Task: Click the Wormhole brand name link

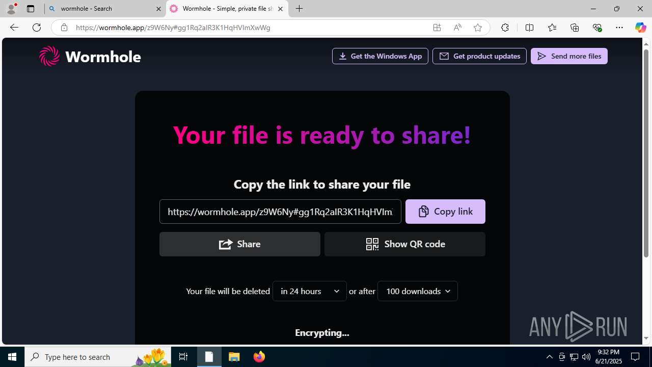Action: (103, 57)
